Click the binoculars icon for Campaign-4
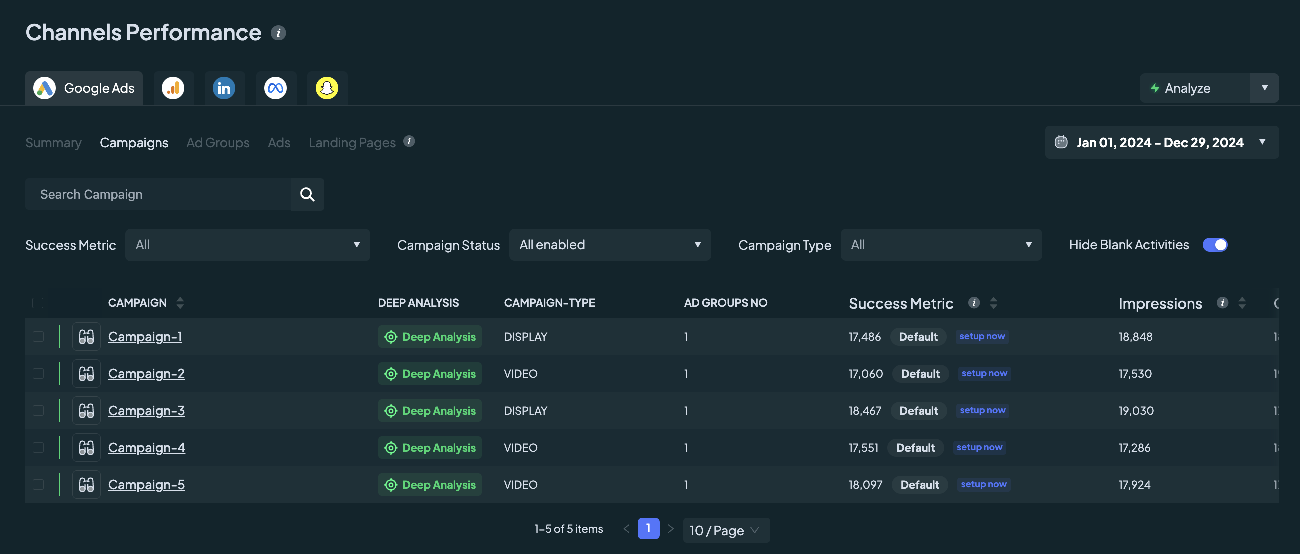Image resolution: width=1300 pixels, height=554 pixels. point(86,447)
